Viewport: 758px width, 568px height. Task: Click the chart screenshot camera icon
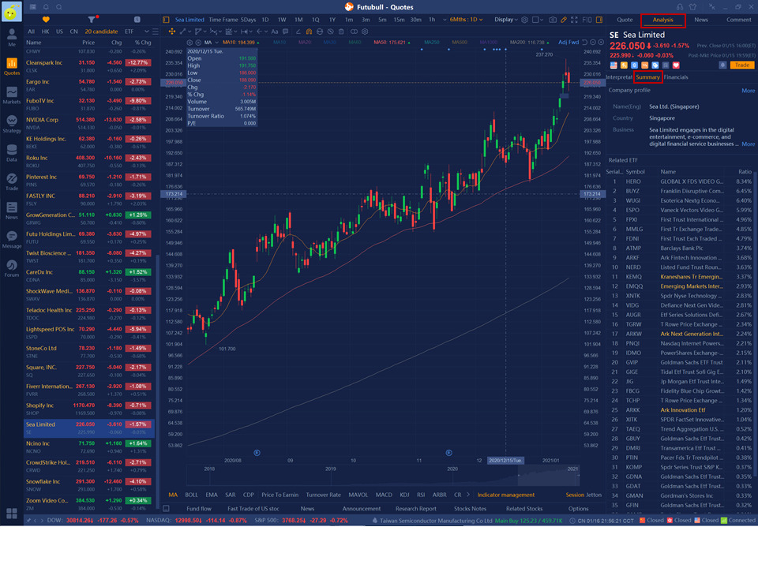click(x=553, y=20)
